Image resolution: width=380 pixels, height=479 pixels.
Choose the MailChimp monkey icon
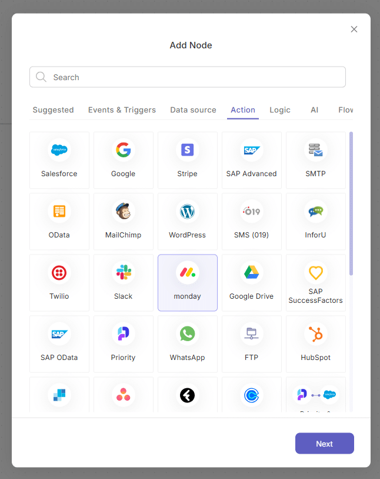coord(123,211)
